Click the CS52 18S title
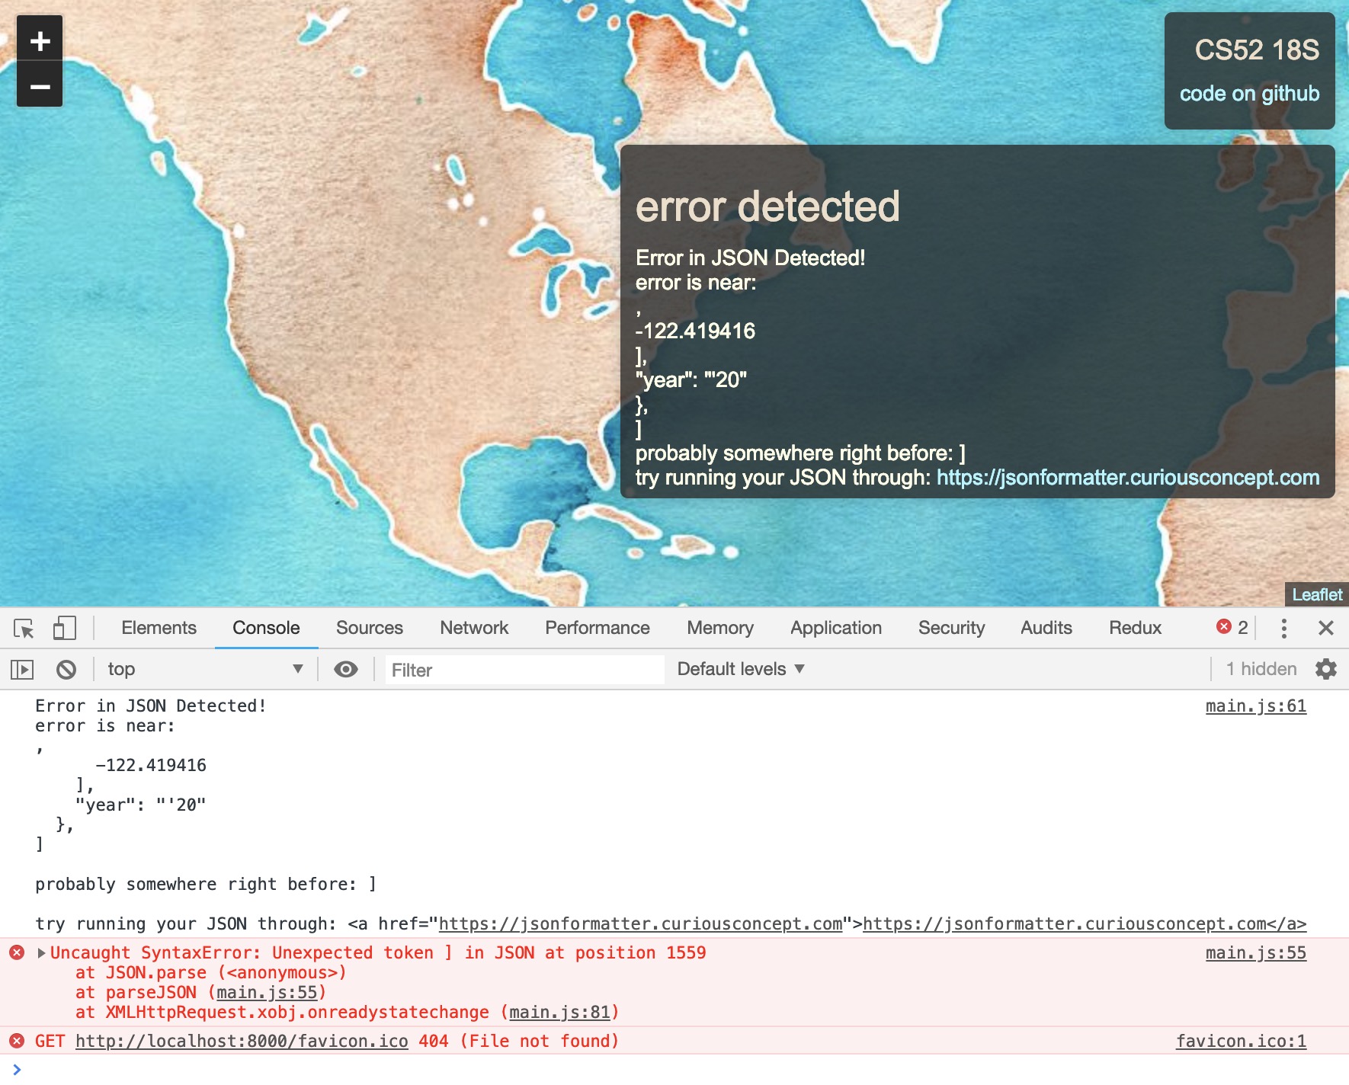1349x1085 pixels. [x=1257, y=50]
